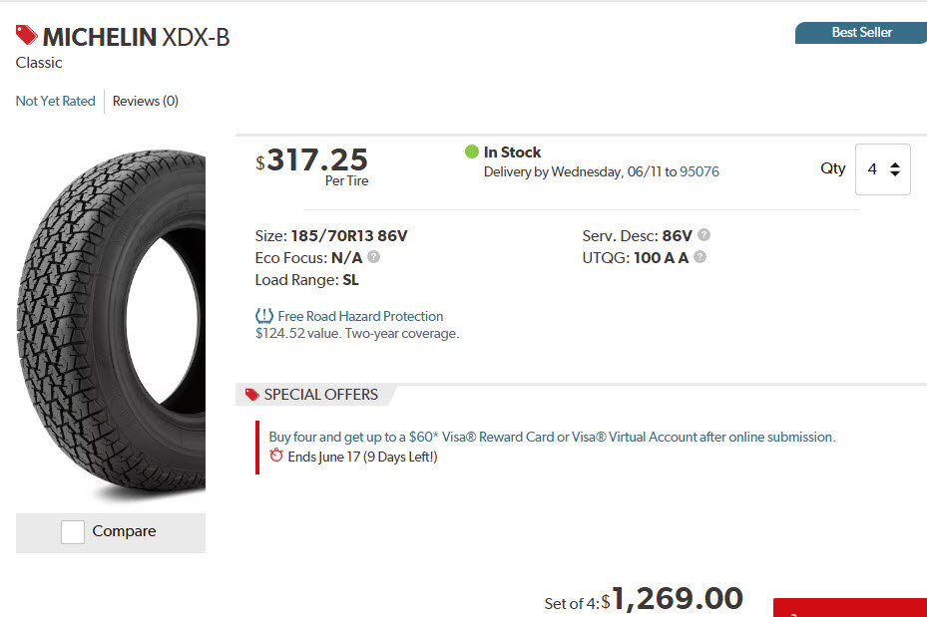This screenshot has height=617, width=927.
Task: Open Reviews (0) tab
Action: [146, 101]
